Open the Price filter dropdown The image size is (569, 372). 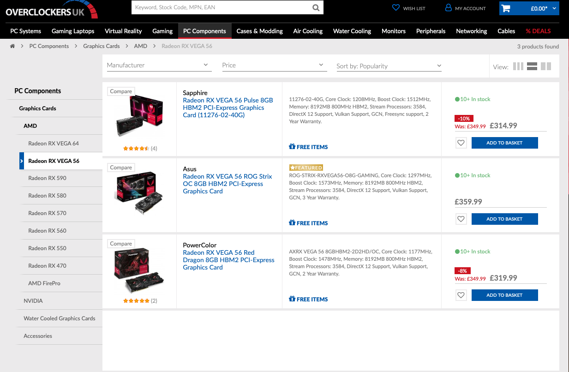(274, 65)
